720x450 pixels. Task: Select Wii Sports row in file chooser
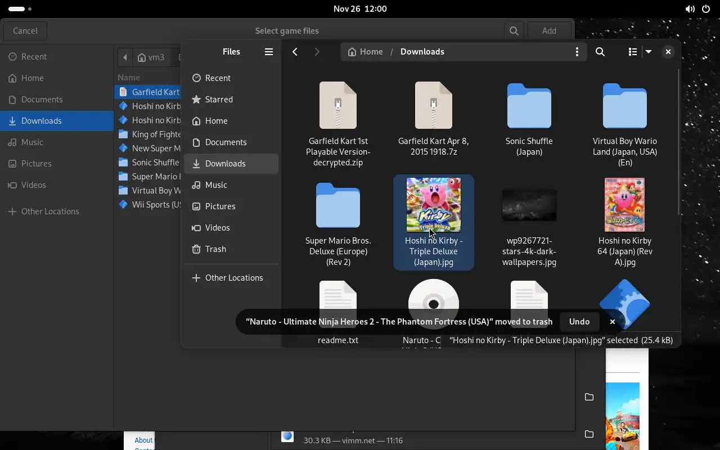(x=148, y=205)
